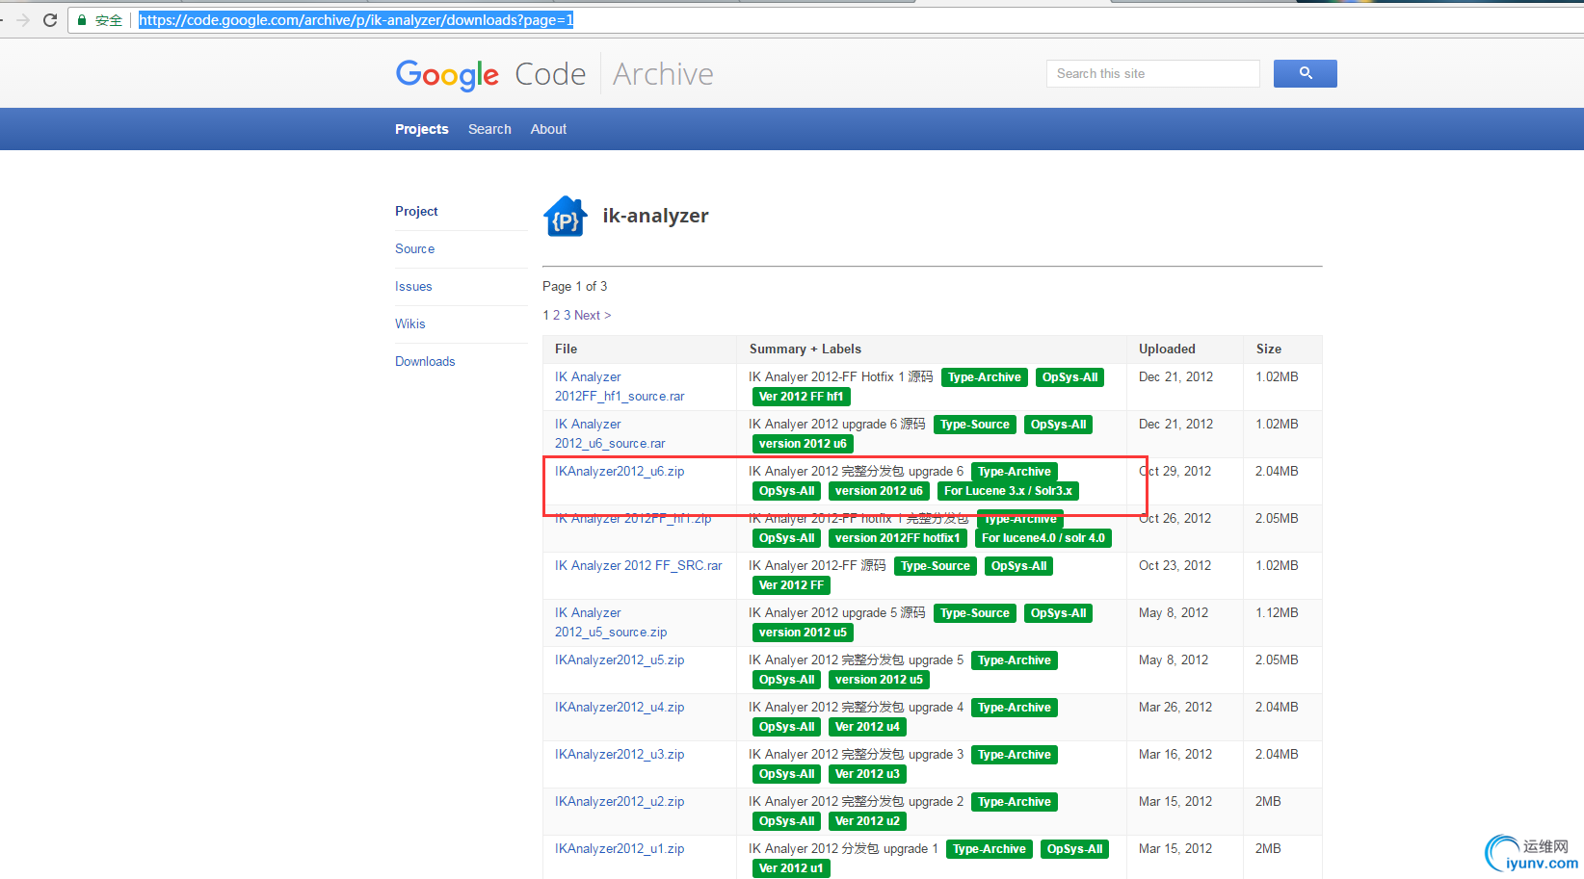The width and height of the screenshot is (1584, 879).
Task: Click the Uploaded column header
Action: coord(1167,349)
